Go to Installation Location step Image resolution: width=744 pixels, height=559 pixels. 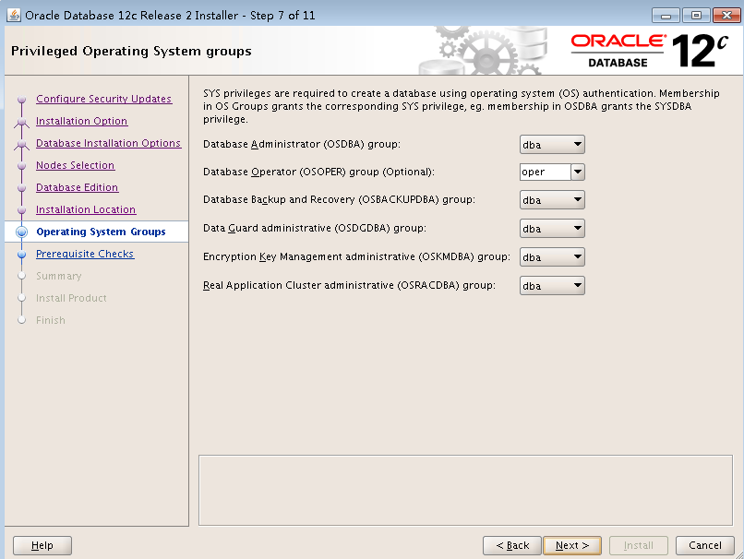pos(86,209)
